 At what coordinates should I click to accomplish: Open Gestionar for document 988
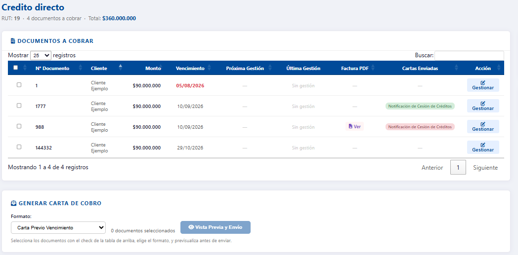[x=482, y=126]
